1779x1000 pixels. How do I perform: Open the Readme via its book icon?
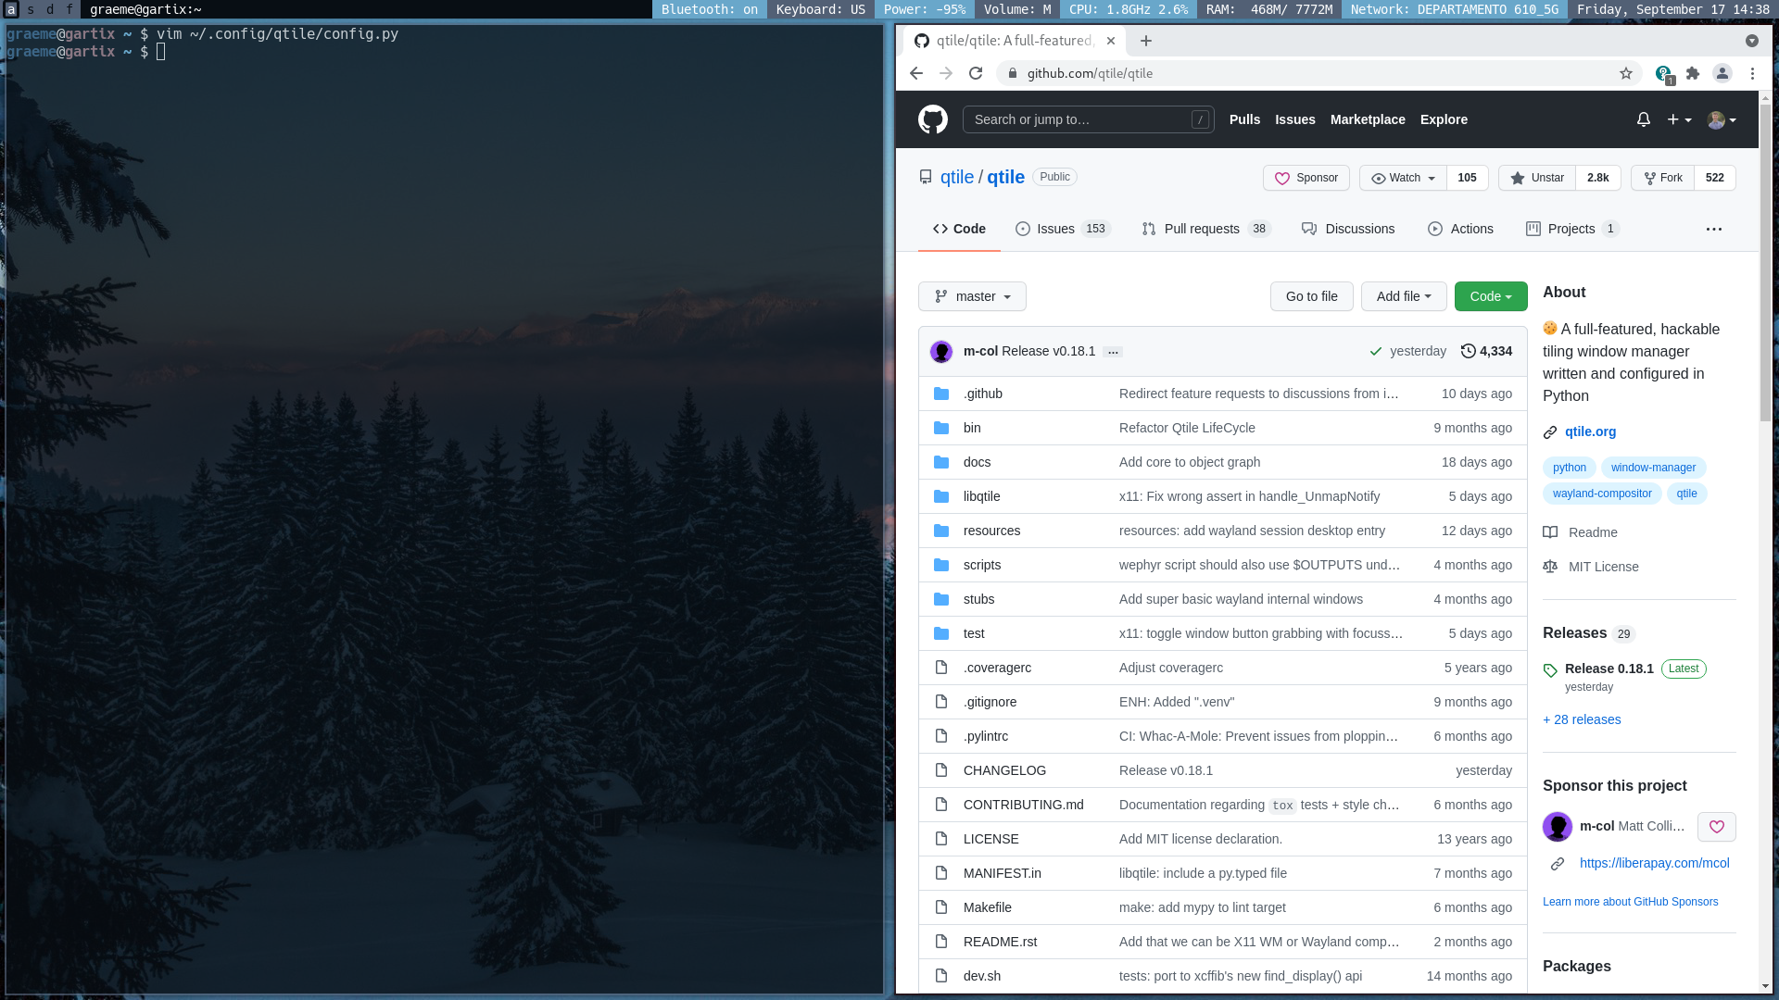pos(1549,532)
